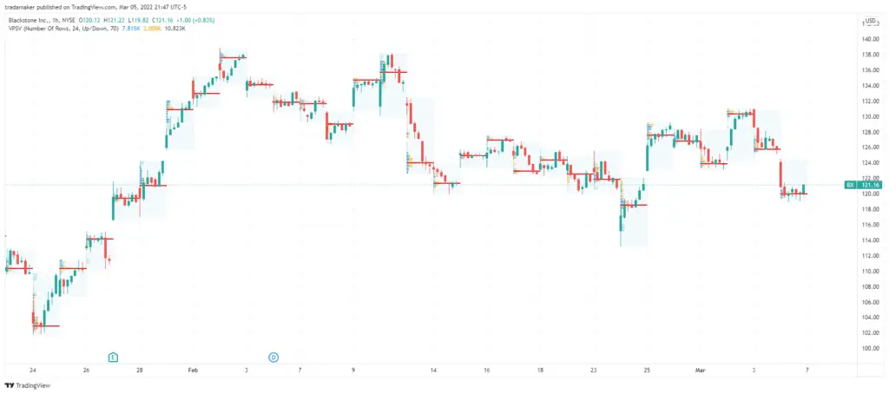This screenshot has width=889, height=394.
Task: Open the USD currency selector
Action: pos(870,21)
